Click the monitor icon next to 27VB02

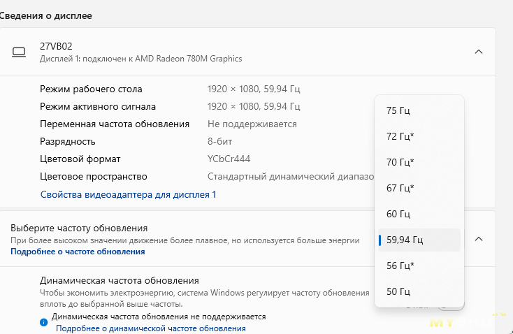[19, 52]
